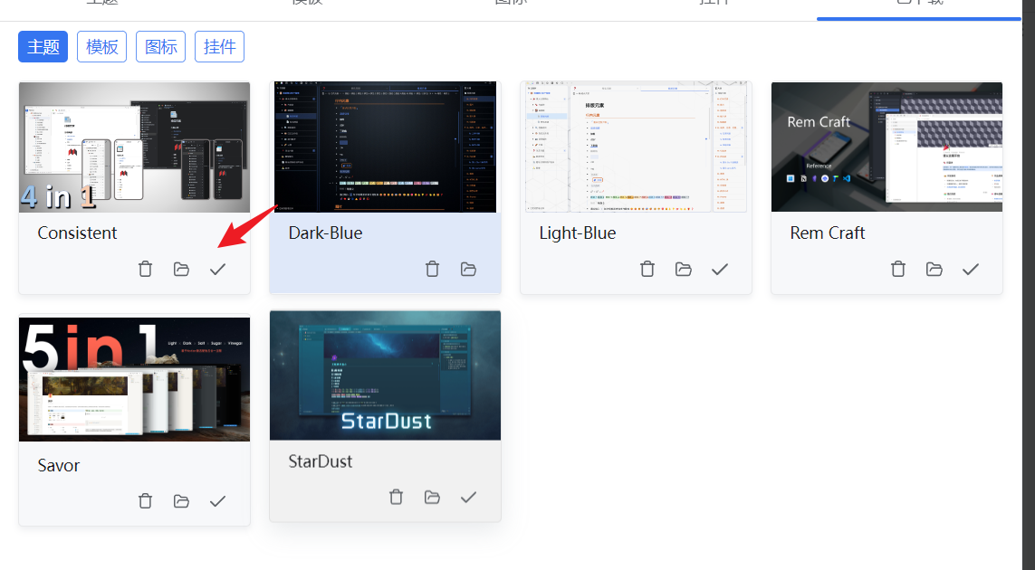Switch to the 图标 filter
1035x570 pixels.
tap(160, 47)
